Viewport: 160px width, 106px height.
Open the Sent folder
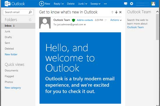[7, 43]
